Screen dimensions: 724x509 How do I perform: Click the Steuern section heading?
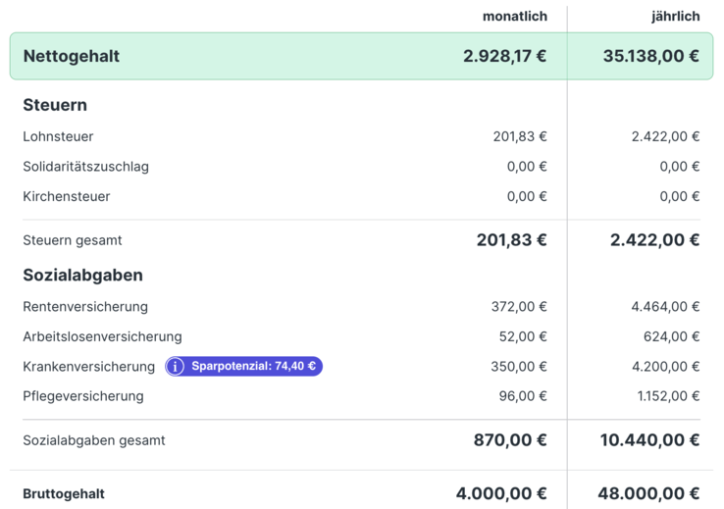(55, 105)
